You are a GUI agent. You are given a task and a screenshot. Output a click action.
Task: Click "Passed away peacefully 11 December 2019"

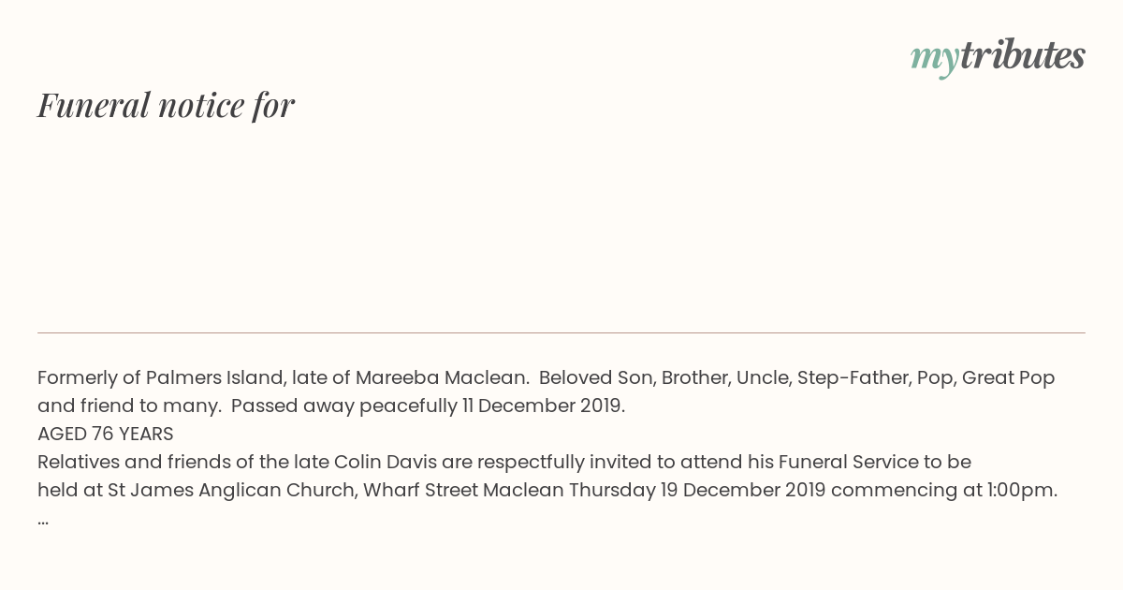(x=428, y=406)
